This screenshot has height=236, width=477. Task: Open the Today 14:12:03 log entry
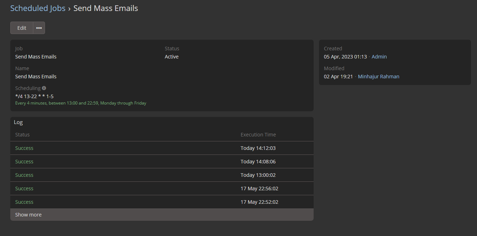click(x=258, y=148)
